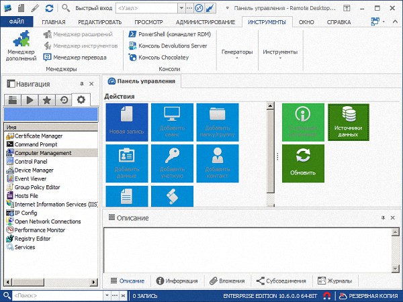The height and width of the screenshot is (302, 403).
Task: Switch to the Администрирование ribbon tab
Action: [201, 22]
